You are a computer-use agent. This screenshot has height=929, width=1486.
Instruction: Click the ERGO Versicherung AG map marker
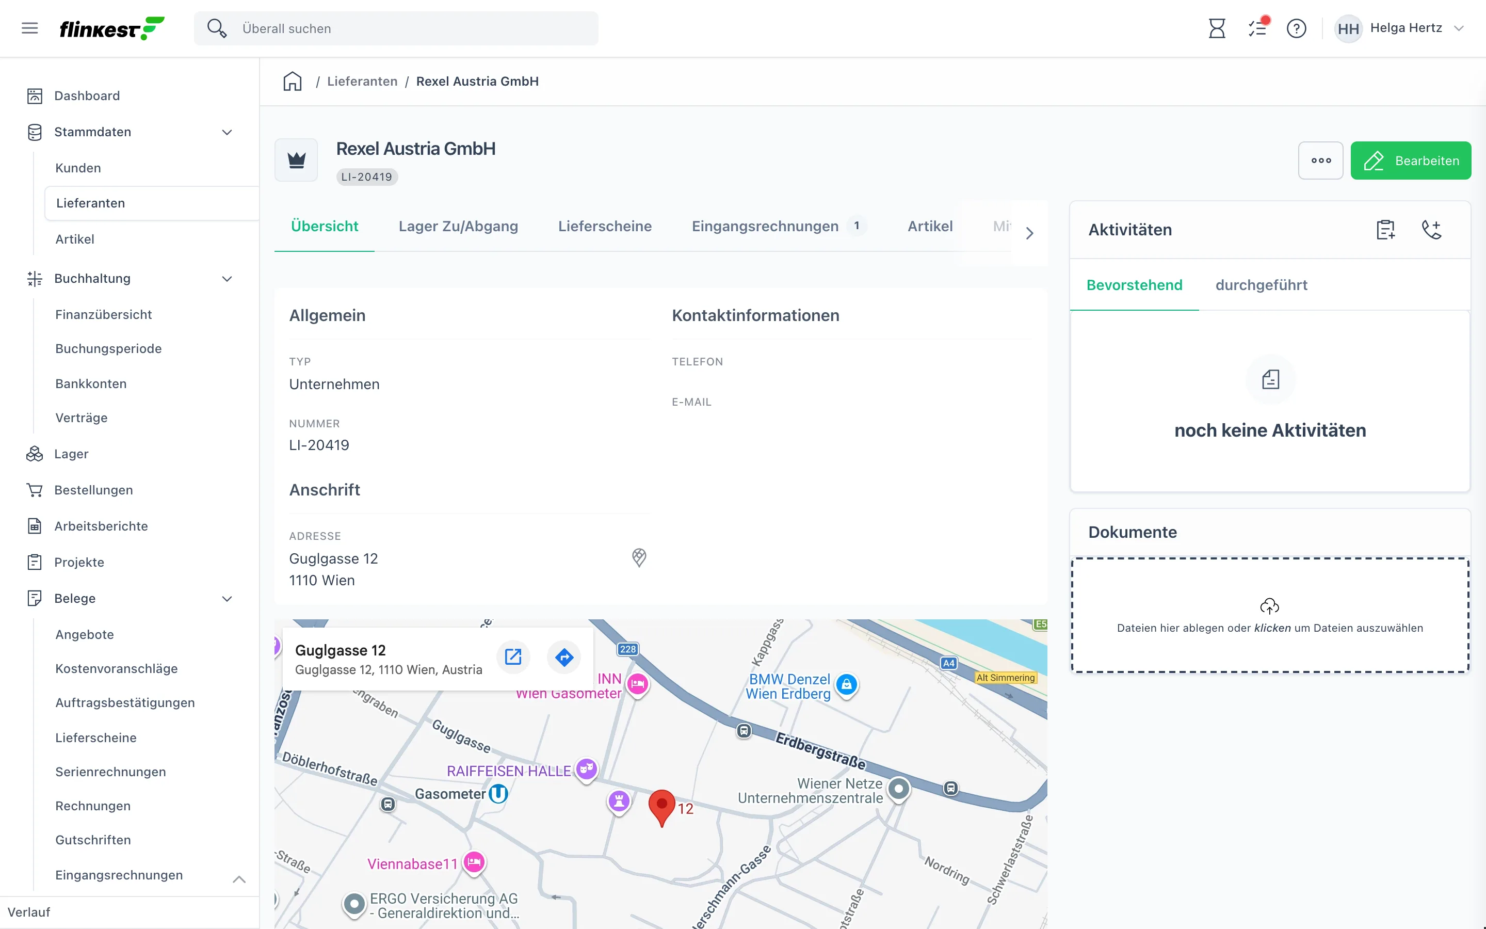click(x=353, y=904)
